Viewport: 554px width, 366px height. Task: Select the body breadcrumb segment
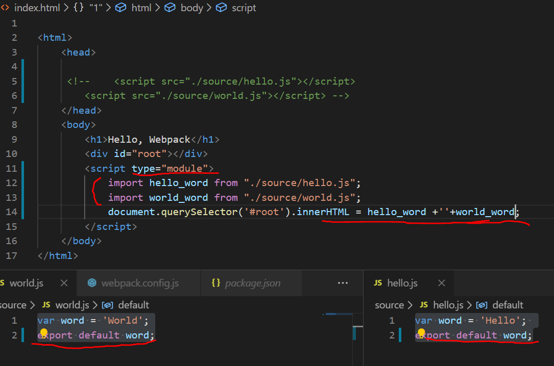tap(192, 8)
